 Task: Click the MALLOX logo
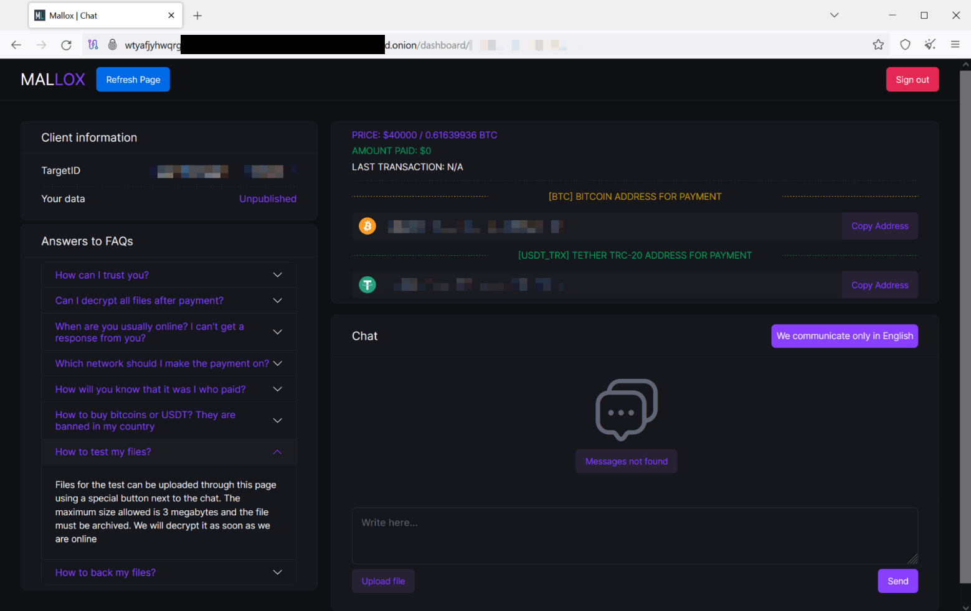pyautogui.click(x=53, y=80)
